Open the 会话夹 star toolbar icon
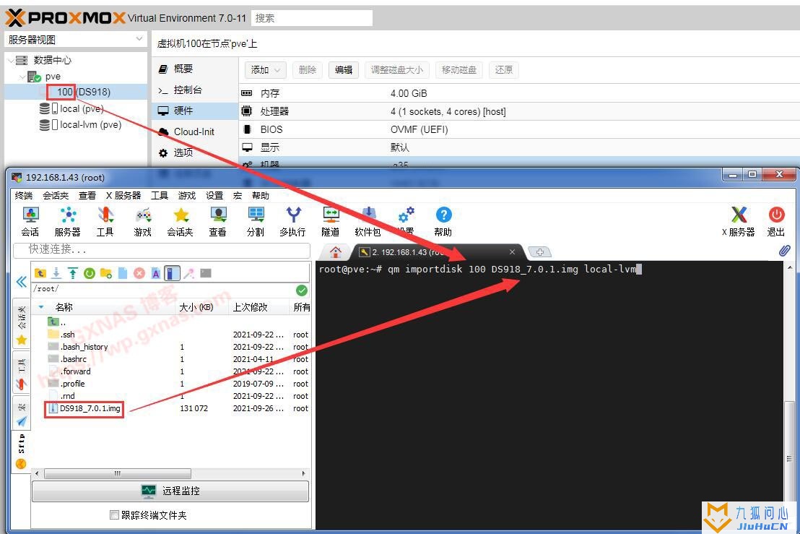 click(x=180, y=222)
